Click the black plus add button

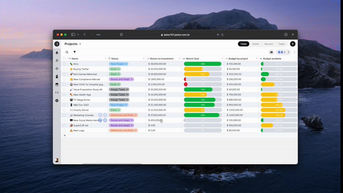[x=293, y=44]
